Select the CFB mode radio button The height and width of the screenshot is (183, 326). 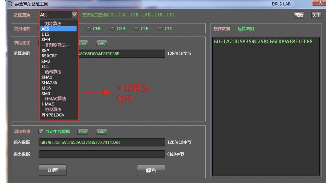pyautogui.click(x=89, y=29)
